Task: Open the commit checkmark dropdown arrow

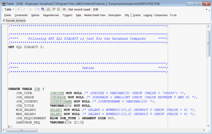Action: [27, 9]
